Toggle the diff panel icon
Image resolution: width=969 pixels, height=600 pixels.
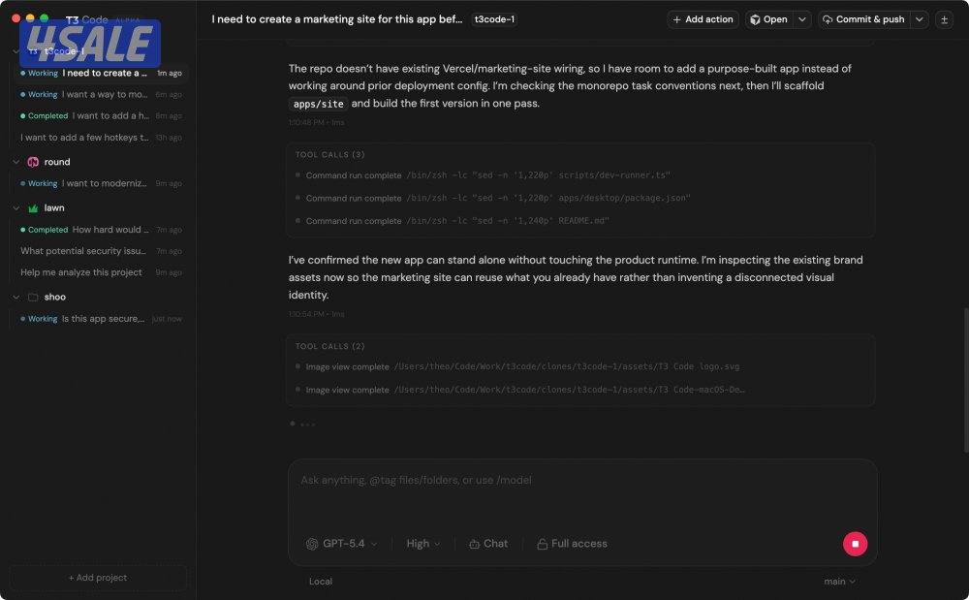pyautogui.click(x=944, y=19)
